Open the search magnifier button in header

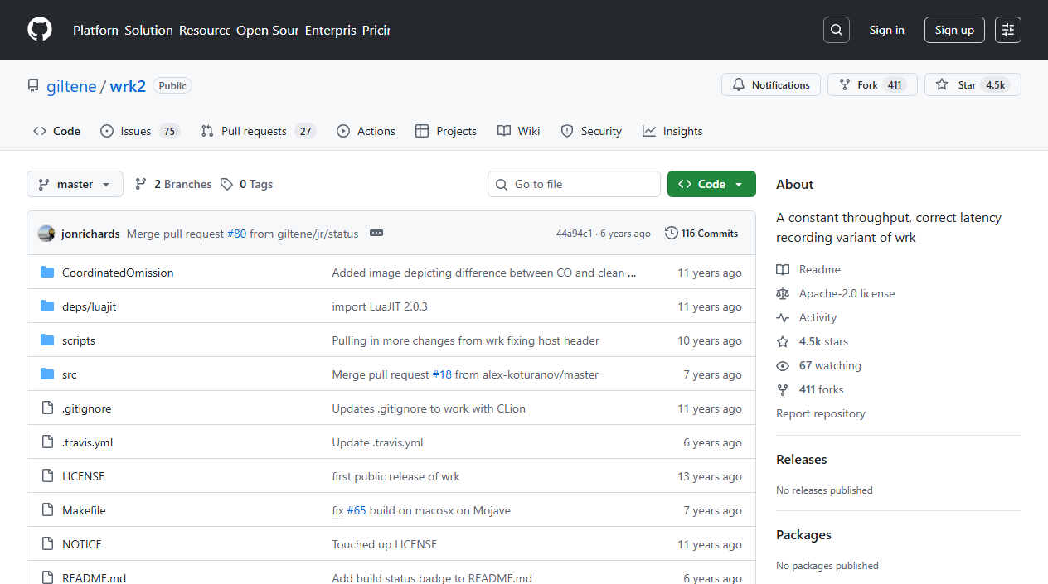tap(837, 30)
